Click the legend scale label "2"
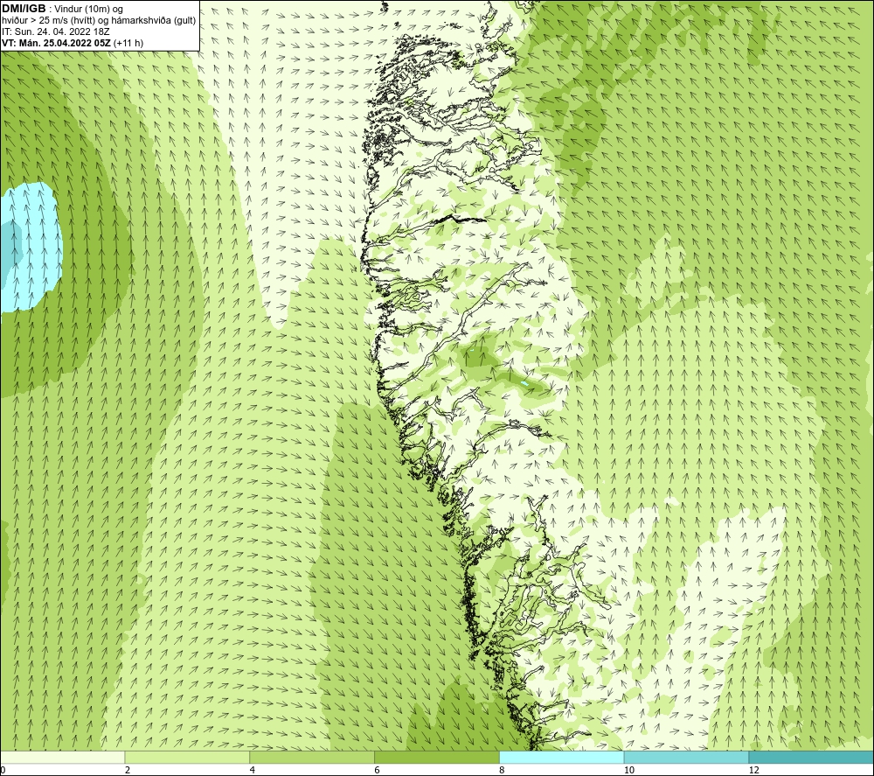Screen dimensions: 874x776 point(128,770)
